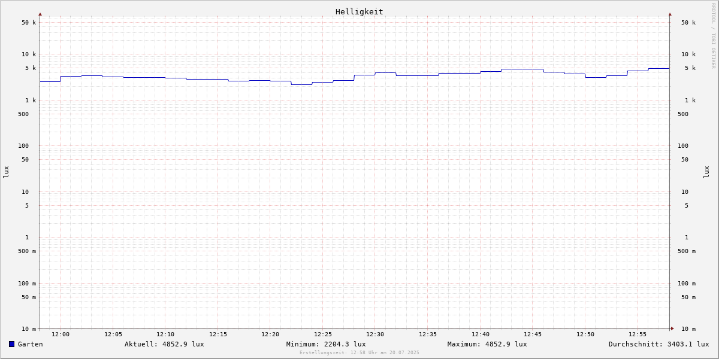Screen dimensions: 719x359
Task: Click the RRDTOOL / TOBI OETIKER vertical text
Action: [x=713, y=35]
